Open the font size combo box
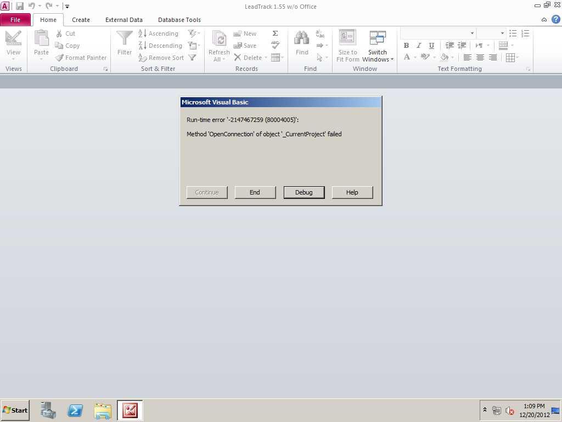 491,34
